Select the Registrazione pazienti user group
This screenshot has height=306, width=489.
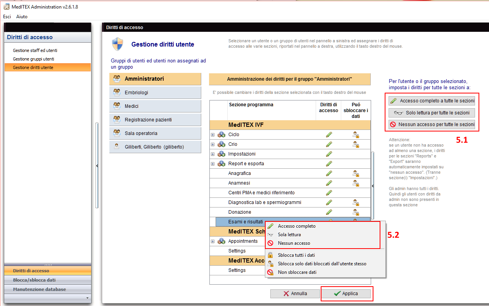click(155, 120)
